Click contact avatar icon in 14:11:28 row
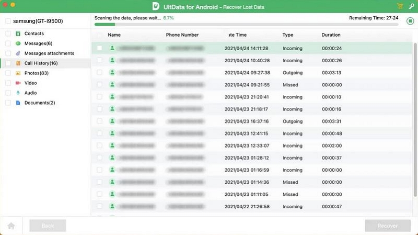Image resolution: width=418 pixels, height=235 pixels. [x=112, y=48]
